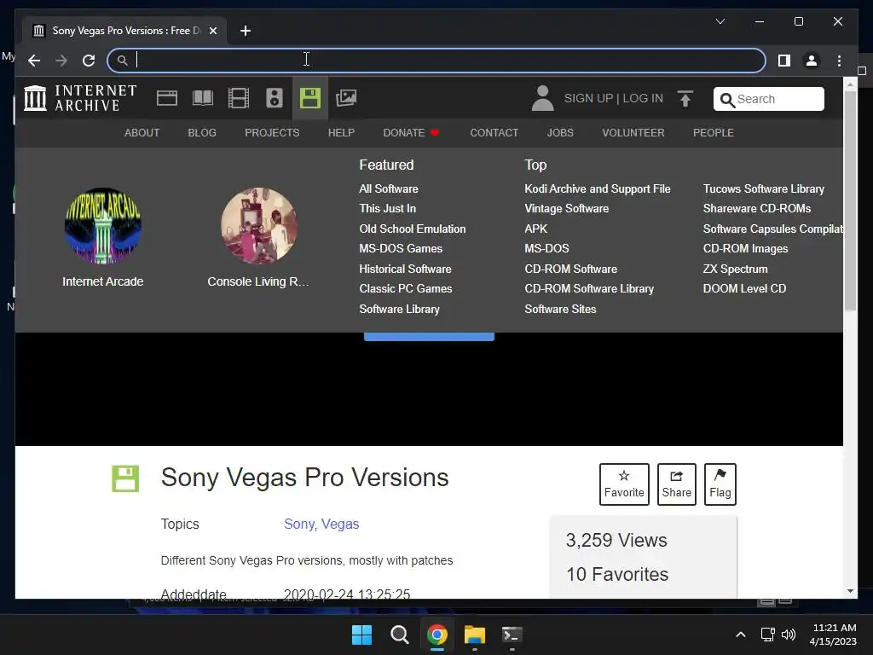Open Terminal from the taskbar
Image resolution: width=873 pixels, height=655 pixels.
(512, 635)
